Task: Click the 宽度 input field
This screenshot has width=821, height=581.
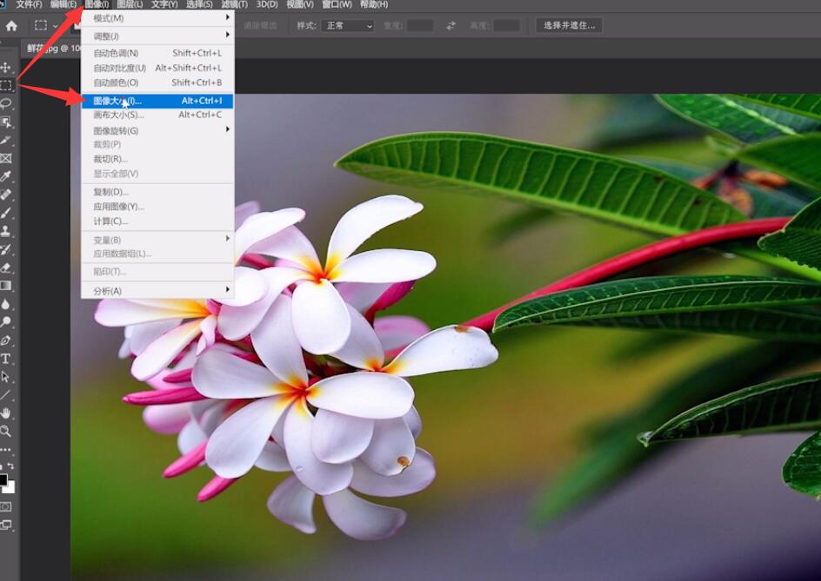Action: coord(420,26)
